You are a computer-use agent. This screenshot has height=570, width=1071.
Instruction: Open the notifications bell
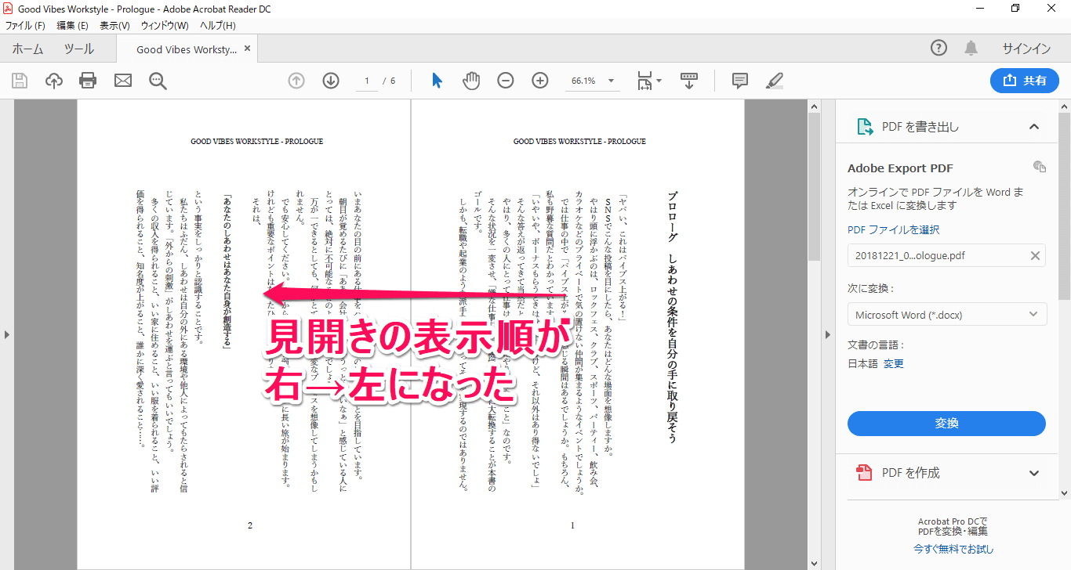point(971,49)
